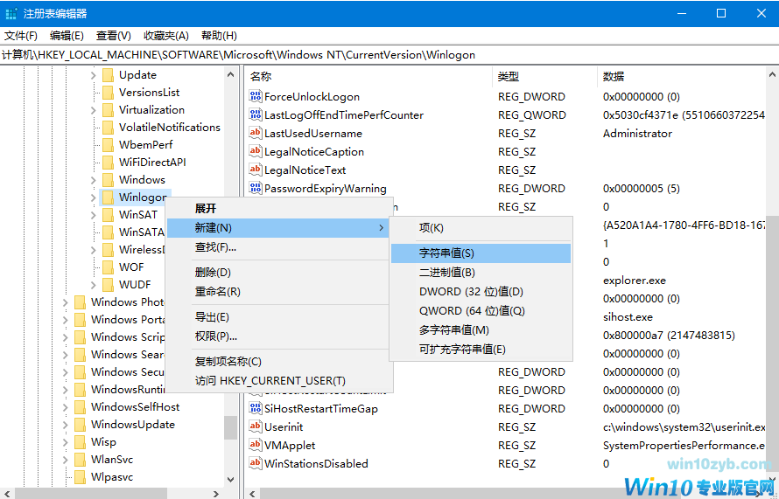Click the 类型 column header

pyautogui.click(x=509, y=77)
